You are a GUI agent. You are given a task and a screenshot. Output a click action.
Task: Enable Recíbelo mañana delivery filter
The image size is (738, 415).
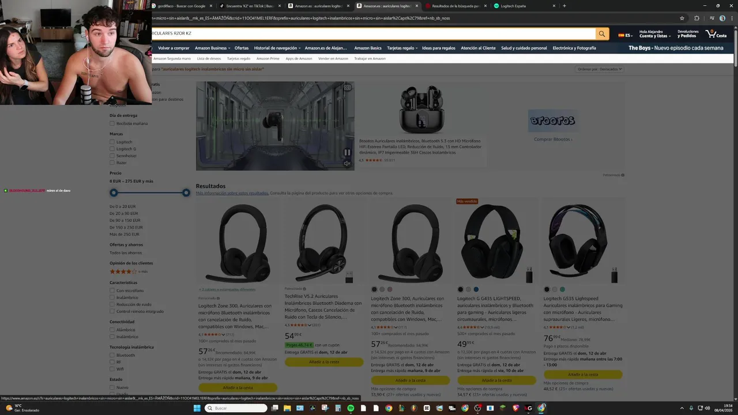coord(112,123)
